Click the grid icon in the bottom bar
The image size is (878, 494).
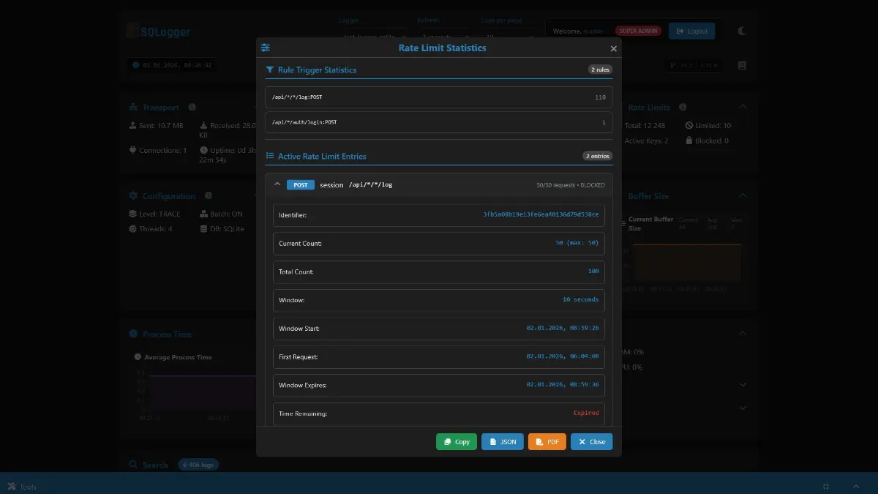825,487
